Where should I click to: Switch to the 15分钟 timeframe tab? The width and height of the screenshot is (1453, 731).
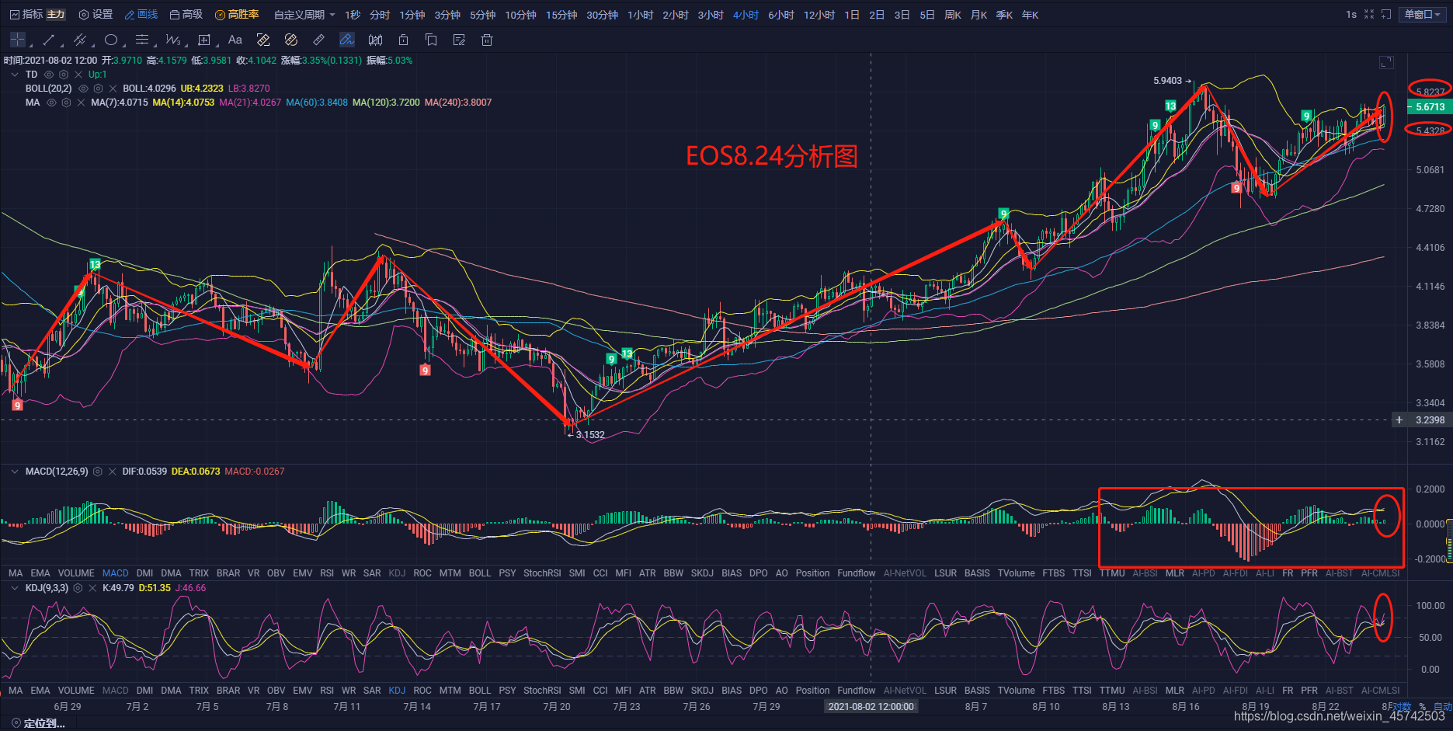[561, 15]
